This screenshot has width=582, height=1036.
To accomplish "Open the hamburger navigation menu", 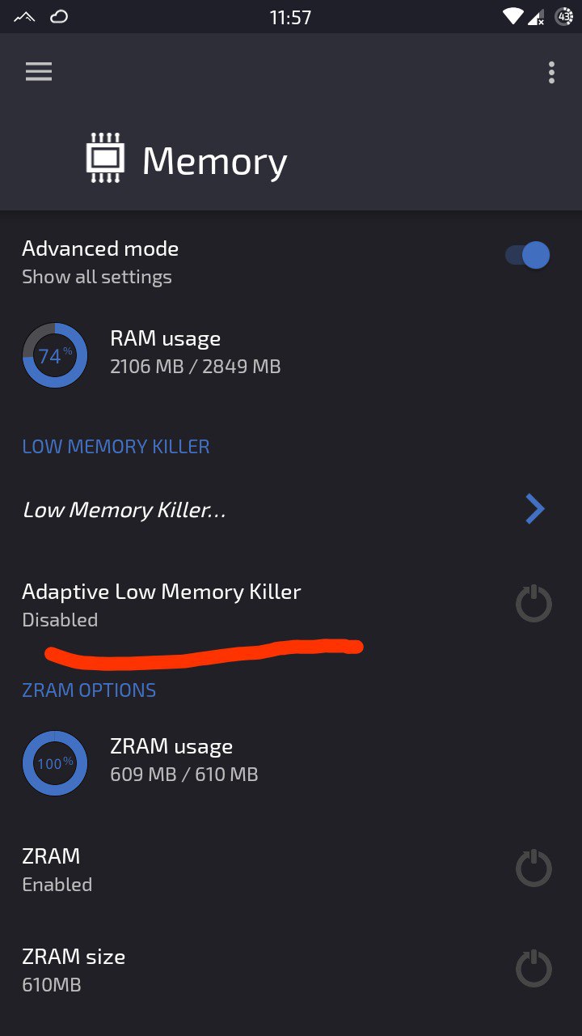I will pyautogui.click(x=39, y=72).
